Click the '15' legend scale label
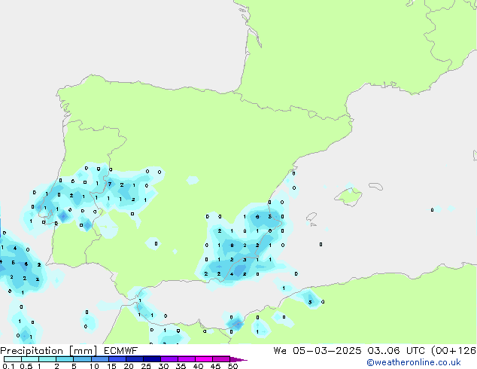The width and height of the screenshot is (477, 369). click(111, 366)
